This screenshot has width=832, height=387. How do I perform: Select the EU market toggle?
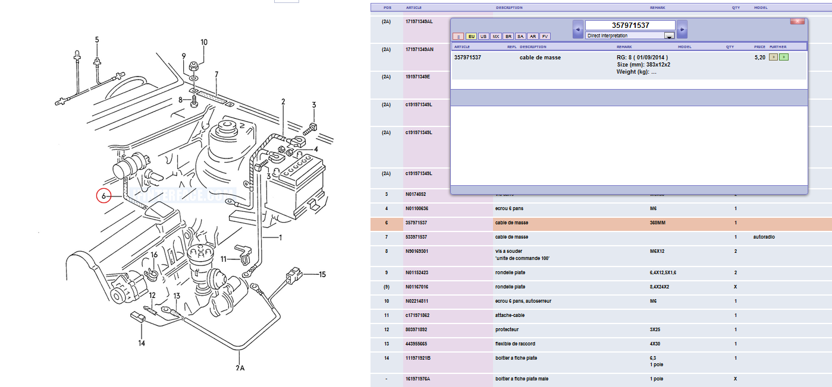tap(471, 36)
